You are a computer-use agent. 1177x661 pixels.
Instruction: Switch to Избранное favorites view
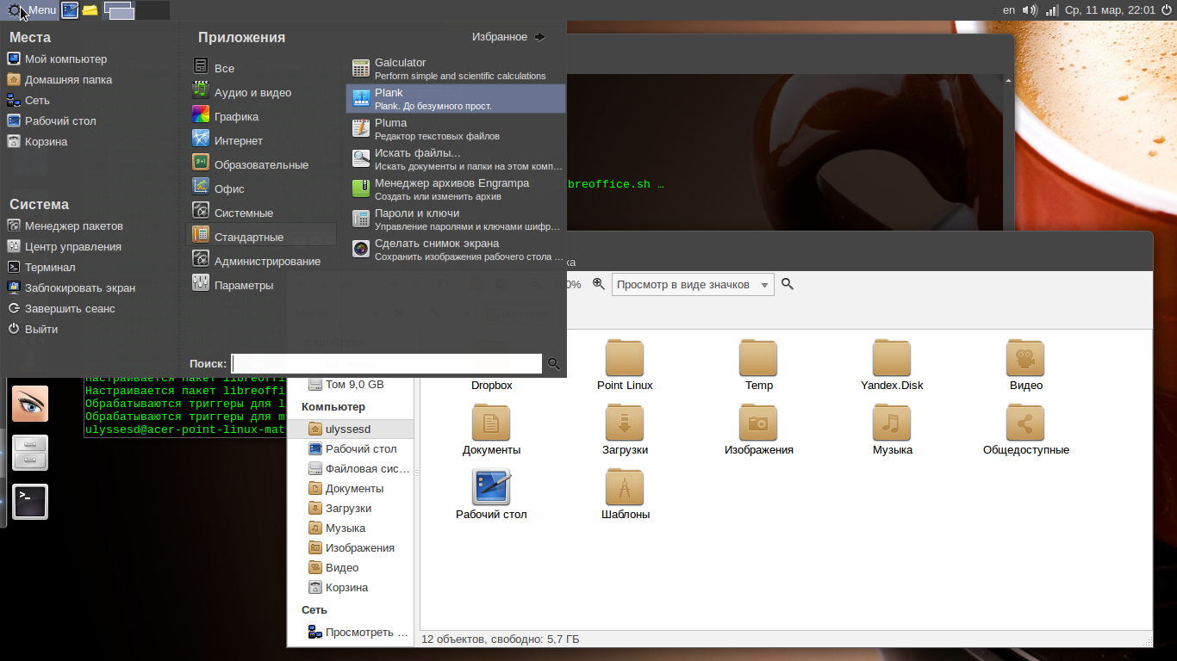[508, 37]
